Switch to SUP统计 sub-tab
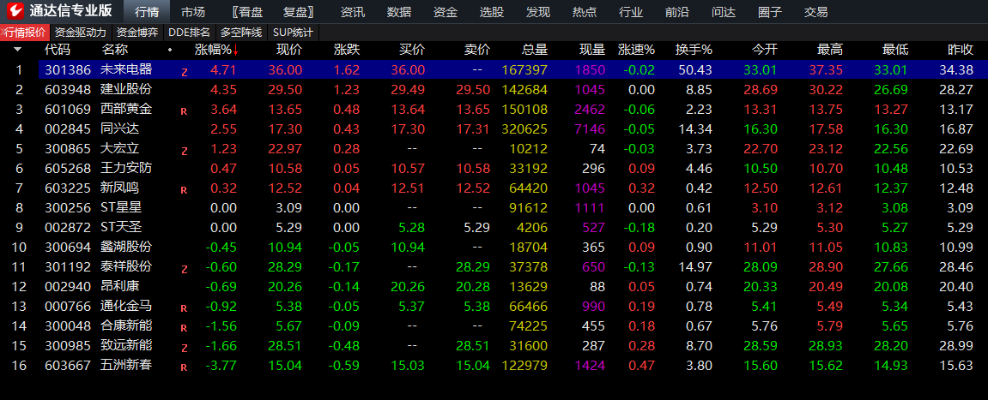This screenshot has height=400, width=988. point(293,33)
